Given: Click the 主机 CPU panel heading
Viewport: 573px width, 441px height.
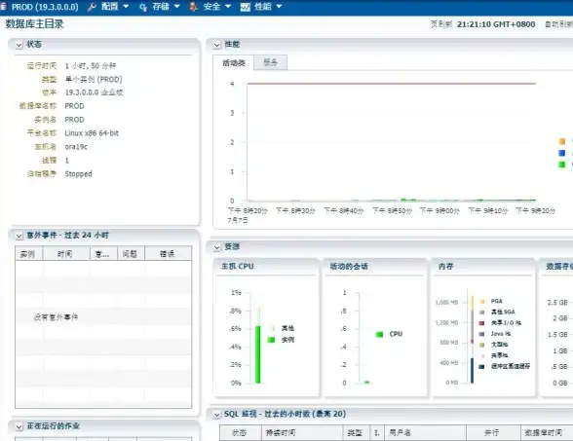Looking at the screenshot, I should pos(238,266).
